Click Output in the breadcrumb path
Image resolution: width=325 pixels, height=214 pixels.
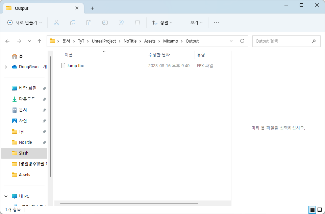click(x=192, y=41)
